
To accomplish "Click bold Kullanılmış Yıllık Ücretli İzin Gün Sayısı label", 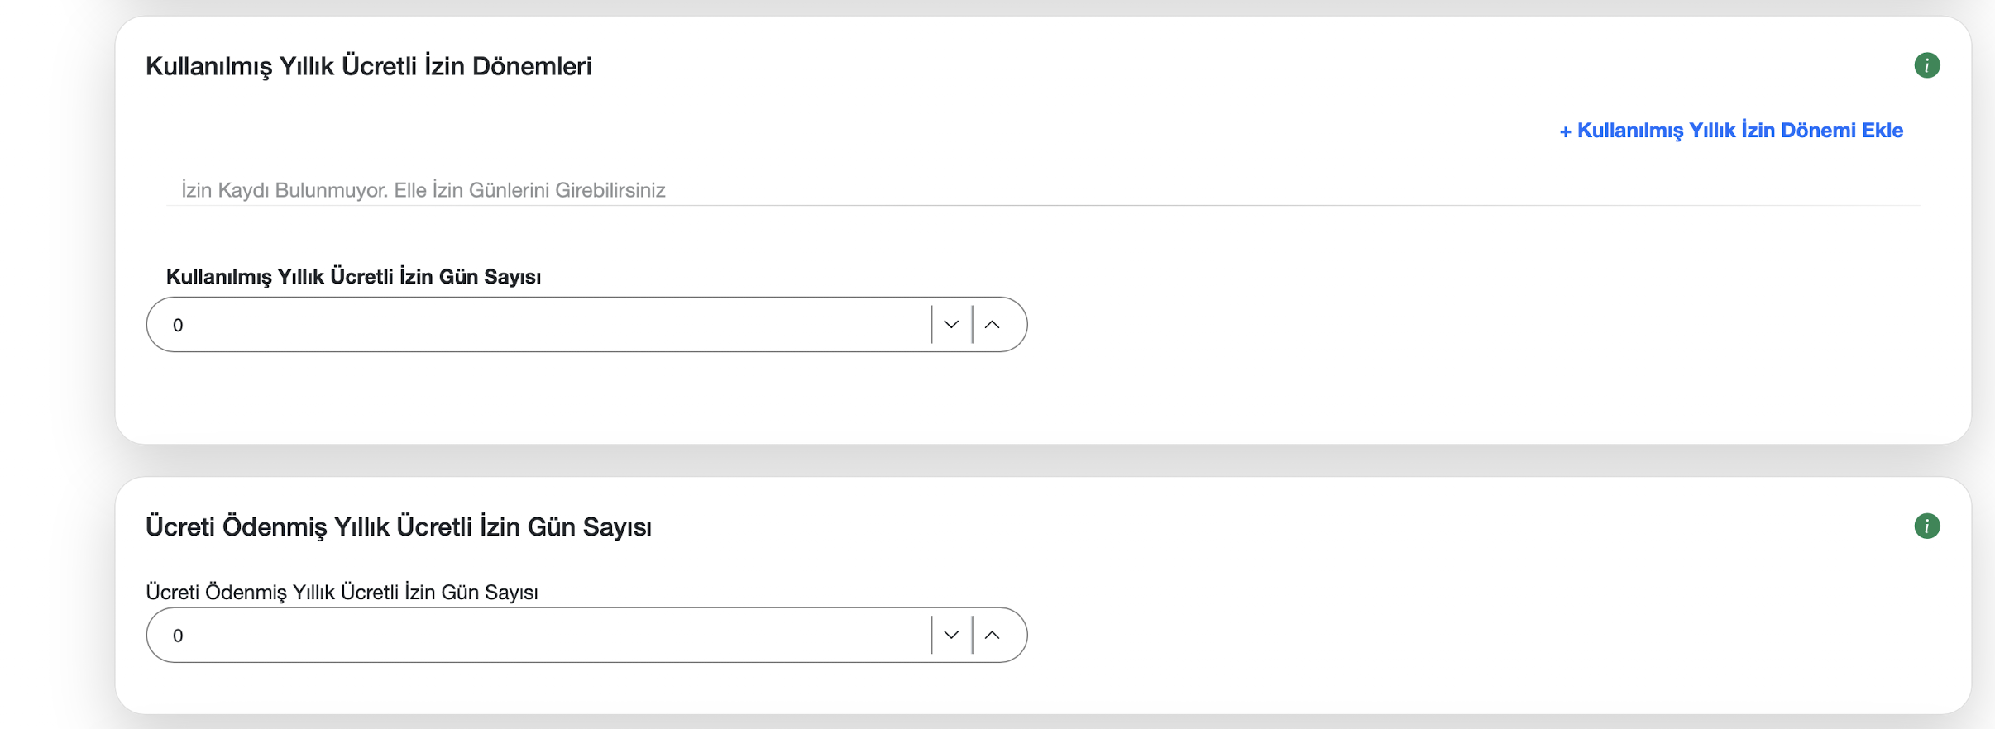I will click(x=353, y=277).
